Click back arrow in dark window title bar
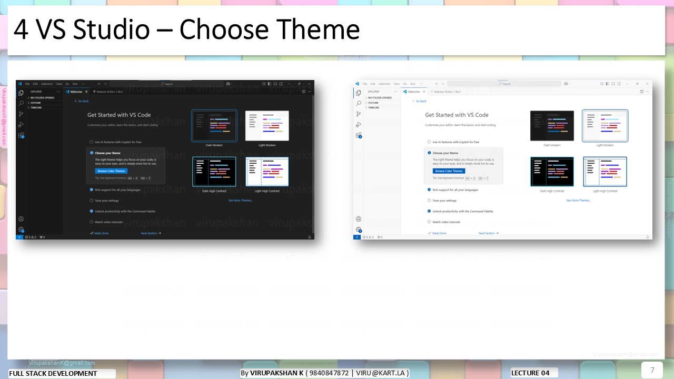The height and width of the screenshot is (379, 674). [100, 84]
